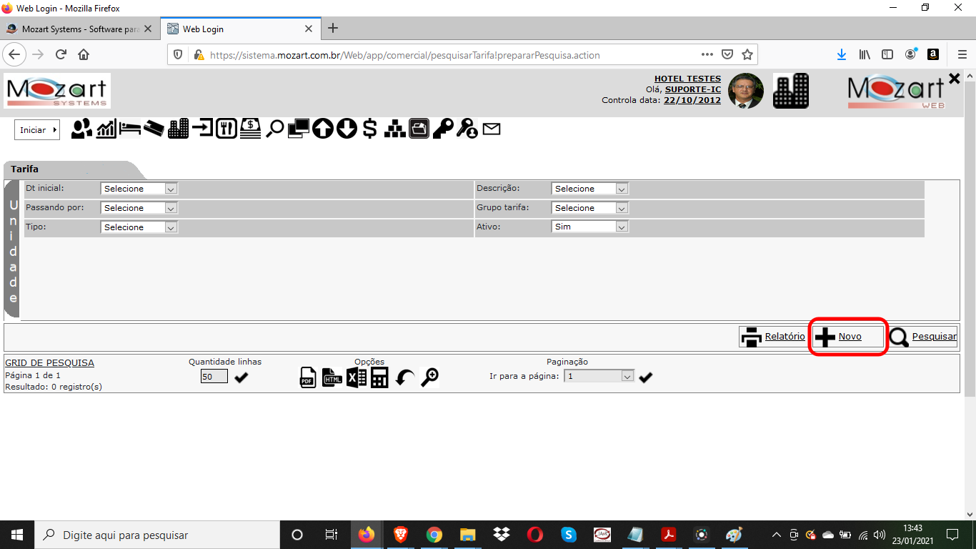Open Dropbox from the Windows taskbar
976x549 pixels.
(502, 535)
